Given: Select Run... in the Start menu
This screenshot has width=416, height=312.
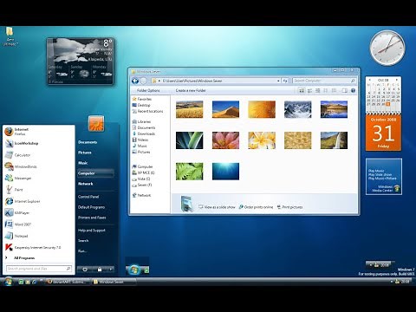Looking at the screenshot, I should (82, 251).
